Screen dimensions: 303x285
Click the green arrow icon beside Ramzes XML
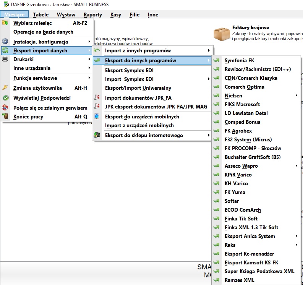[x=217, y=280]
